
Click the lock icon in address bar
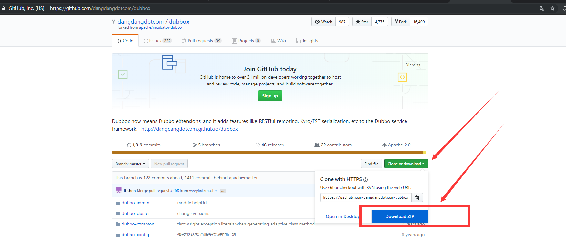pyautogui.click(x=4, y=8)
